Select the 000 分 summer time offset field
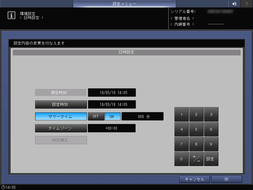Image resolution: width=253 pixels, height=190 pixels. pyautogui.click(x=142, y=117)
